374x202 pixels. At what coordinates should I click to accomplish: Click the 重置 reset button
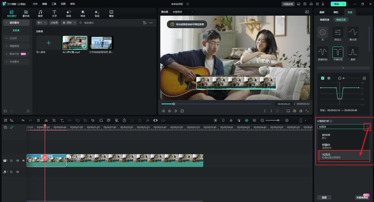pos(325,198)
